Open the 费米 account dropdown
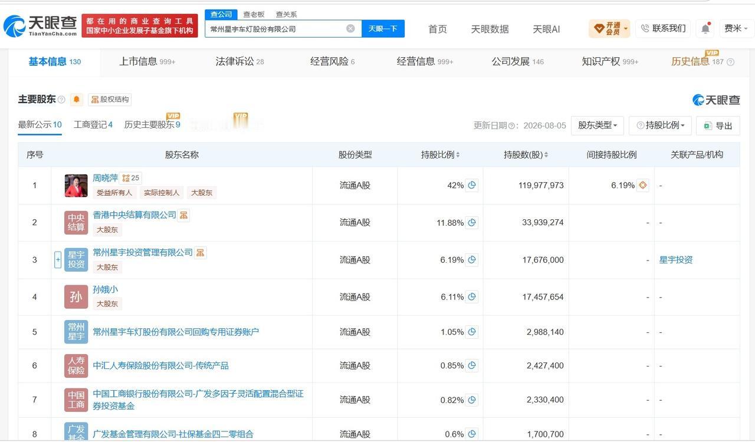Screen dimensions: 755x442 (x=736, y=28)
